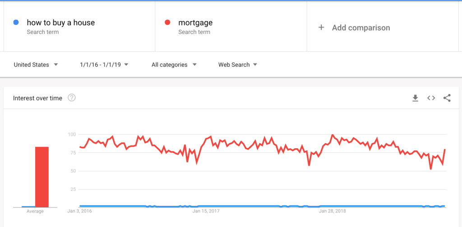Click the blue dot for house term
462x227 pixels.
click(x=16, y=23)
